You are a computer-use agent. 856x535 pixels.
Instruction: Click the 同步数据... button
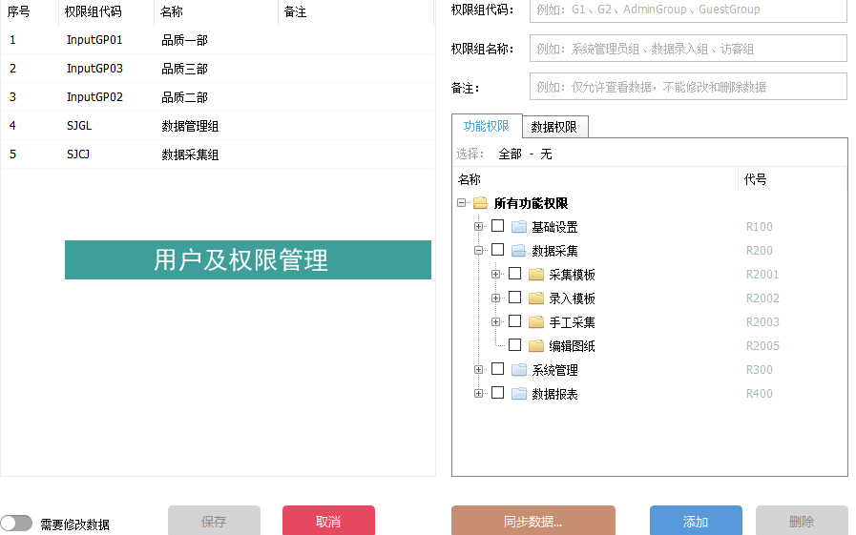click(x=532, y=522)
